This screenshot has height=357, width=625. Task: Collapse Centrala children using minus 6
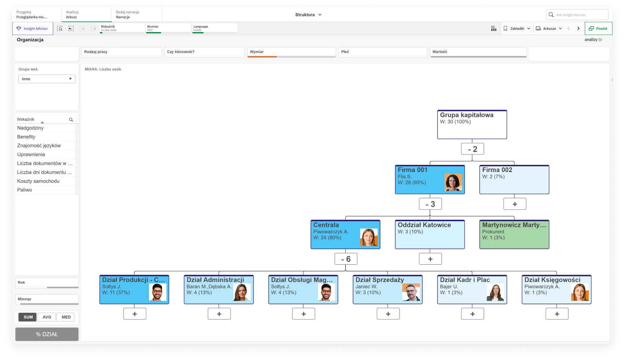[x=346, y=259]
